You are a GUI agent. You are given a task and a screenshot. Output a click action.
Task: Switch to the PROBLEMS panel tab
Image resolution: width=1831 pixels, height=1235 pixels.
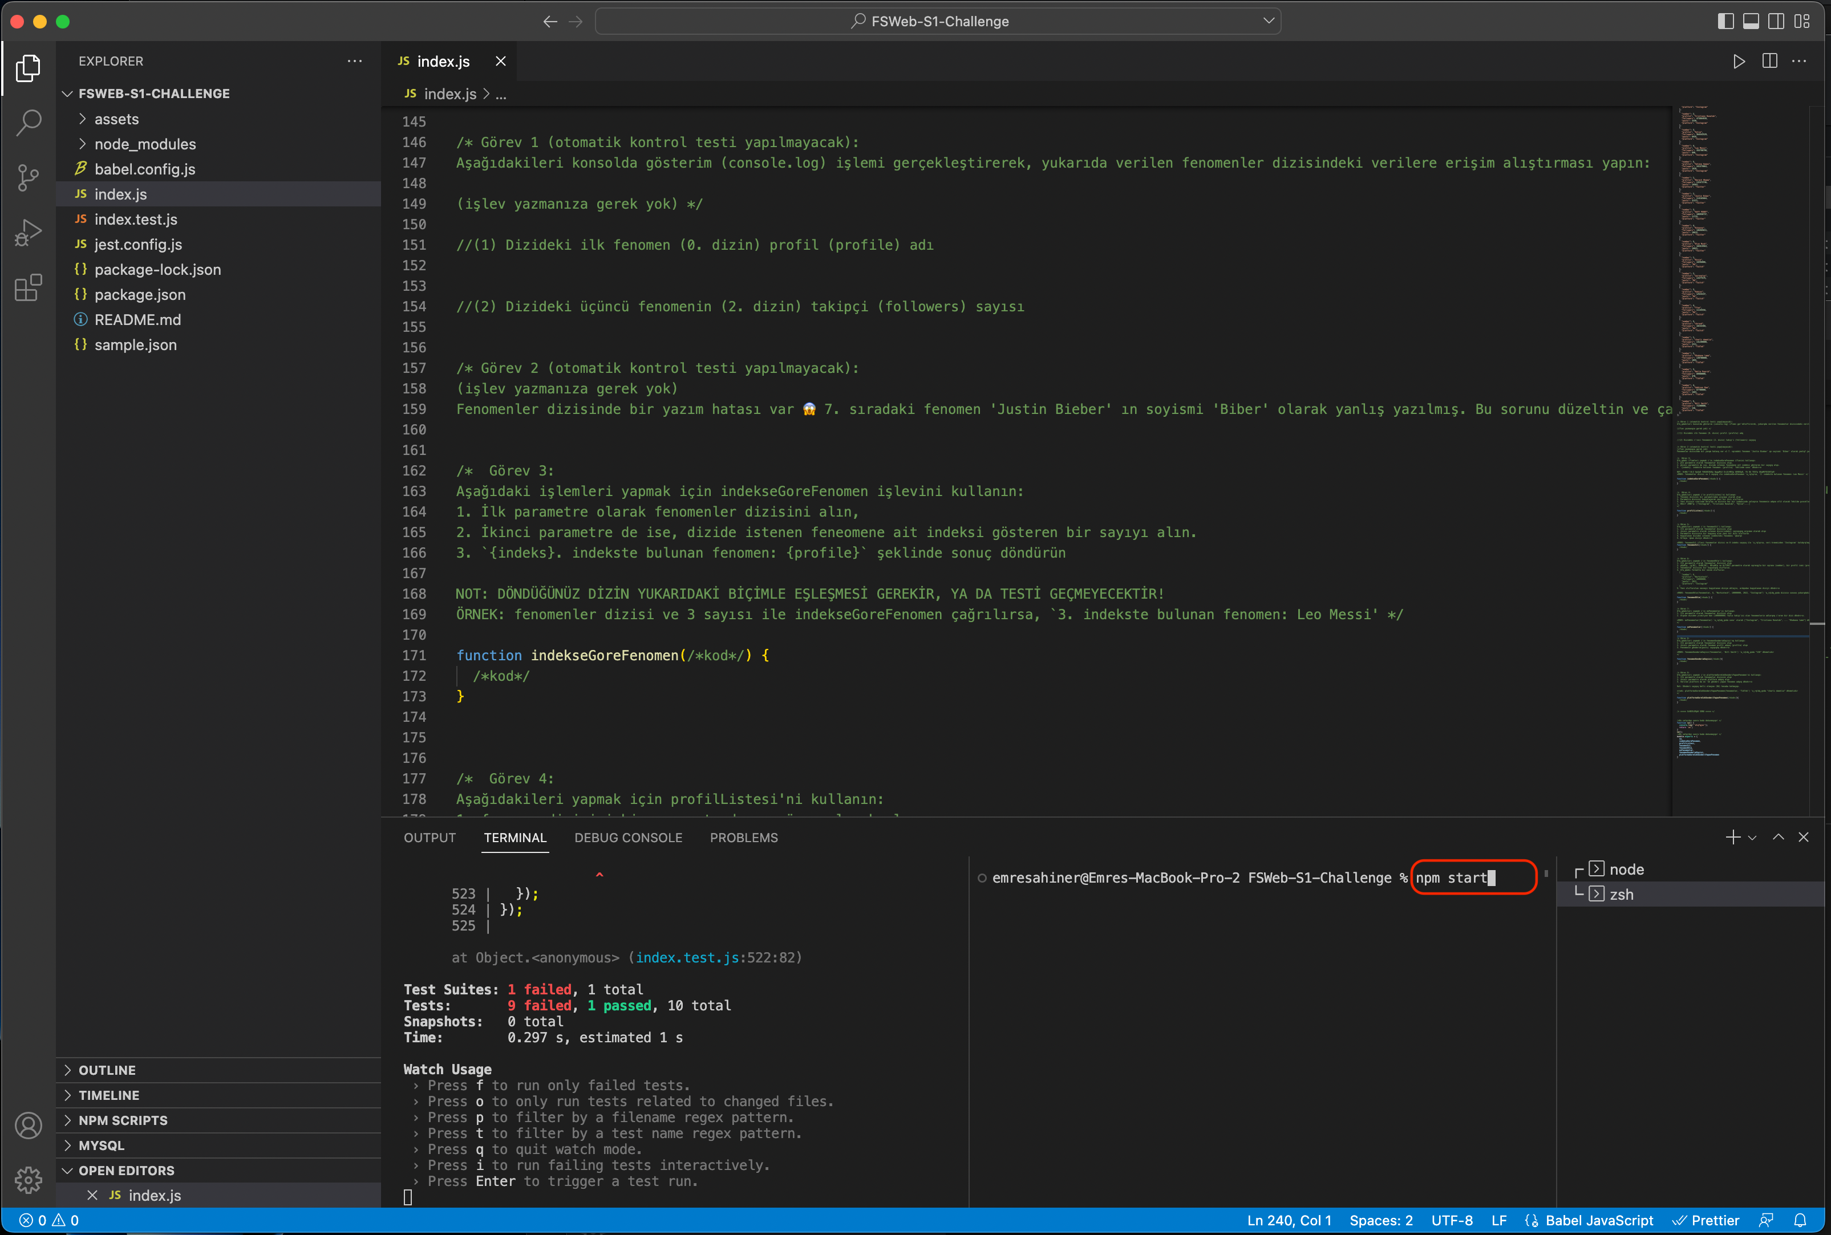click(743, 838)
